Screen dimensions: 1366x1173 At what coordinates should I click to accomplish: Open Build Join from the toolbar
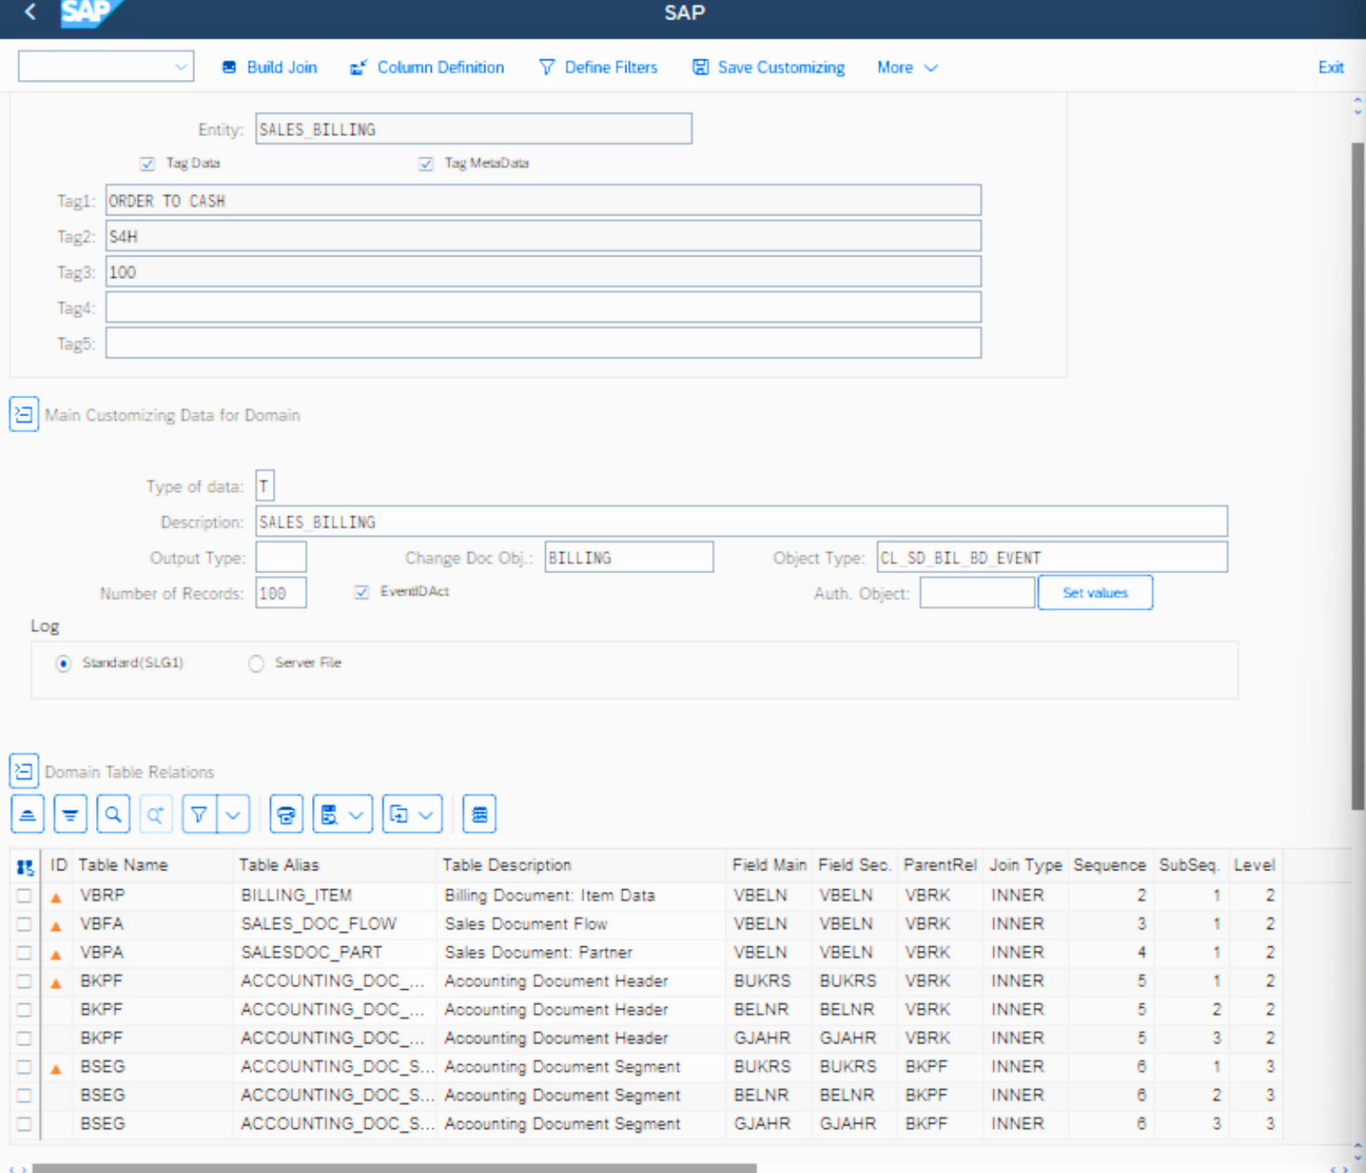[270, 67]
